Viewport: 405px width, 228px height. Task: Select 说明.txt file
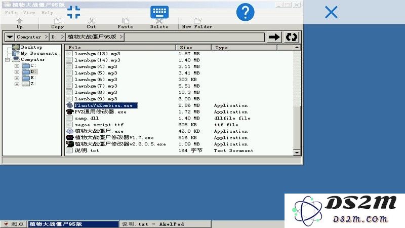coord(87,150)
